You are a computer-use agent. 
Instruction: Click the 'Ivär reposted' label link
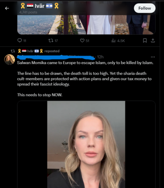[39, 51]
